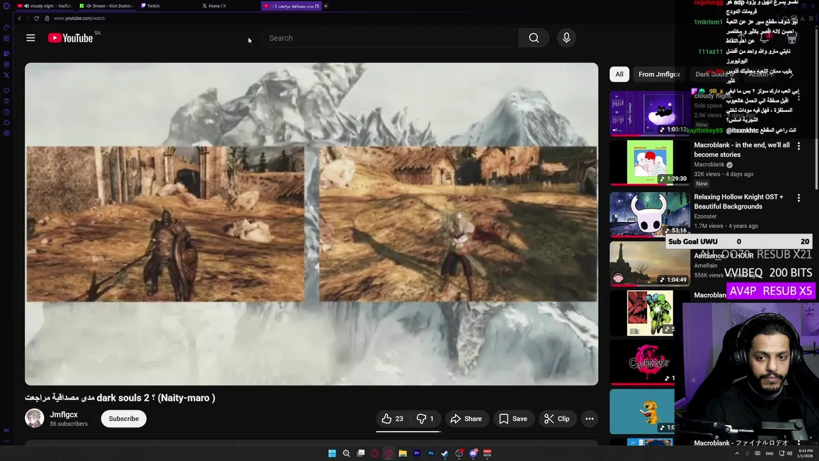The height and width of the screenshot is (461, 819).
Task: Open Hollow Knight OST thumbnail
Action: coord(650,214)
